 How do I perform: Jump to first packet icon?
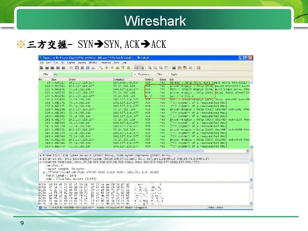point(123,68)
